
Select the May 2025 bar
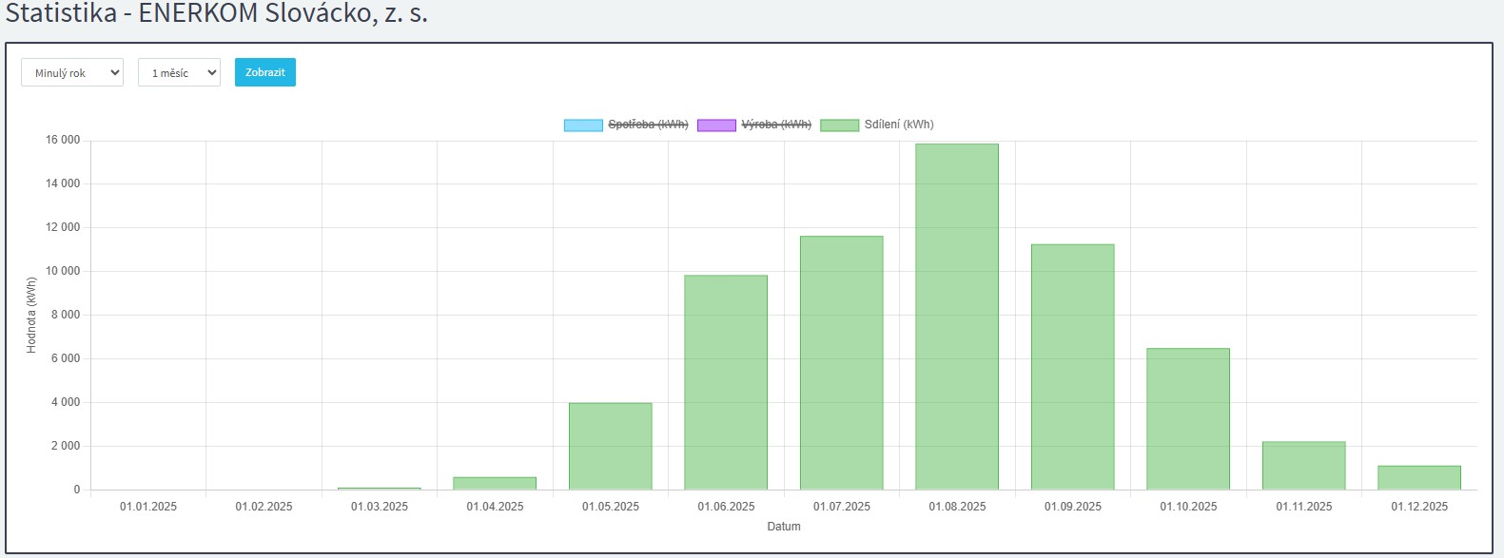point(611,446)
